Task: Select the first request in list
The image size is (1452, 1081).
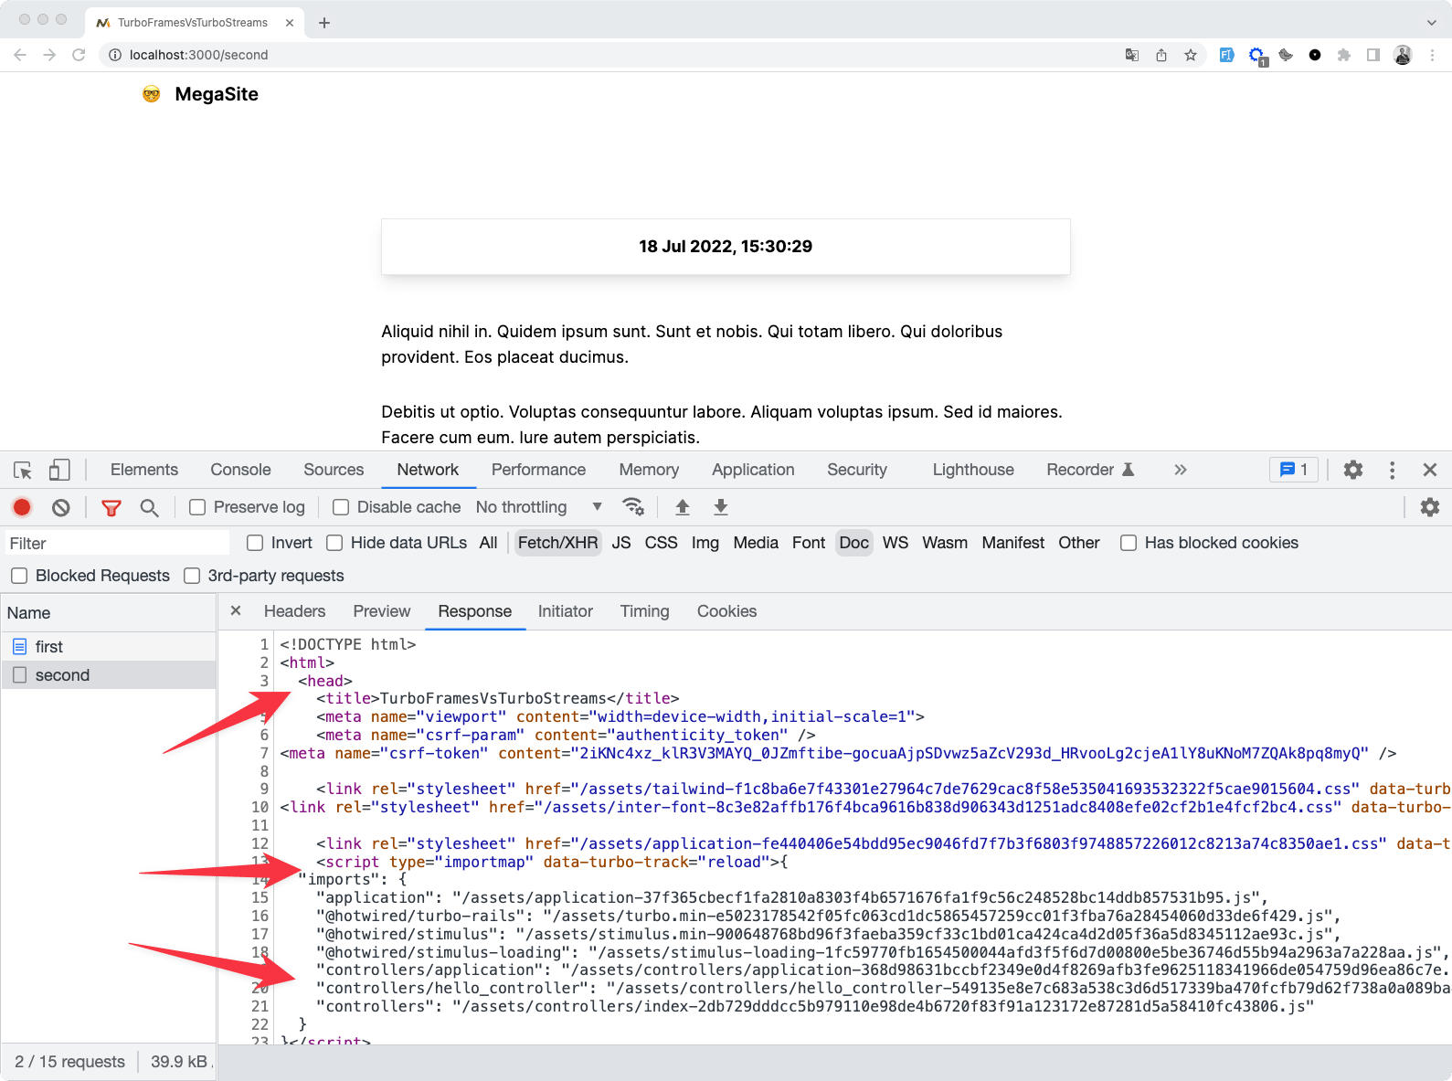Action: coord(49,647)
